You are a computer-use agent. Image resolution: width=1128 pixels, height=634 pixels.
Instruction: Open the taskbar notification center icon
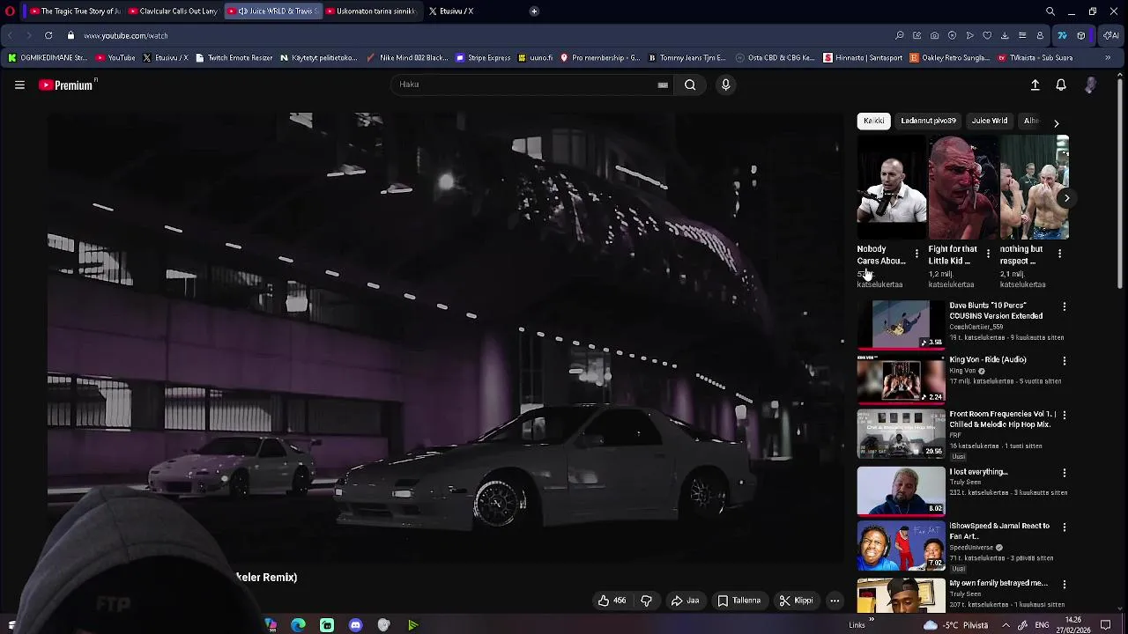click(x=1105, y=625)
